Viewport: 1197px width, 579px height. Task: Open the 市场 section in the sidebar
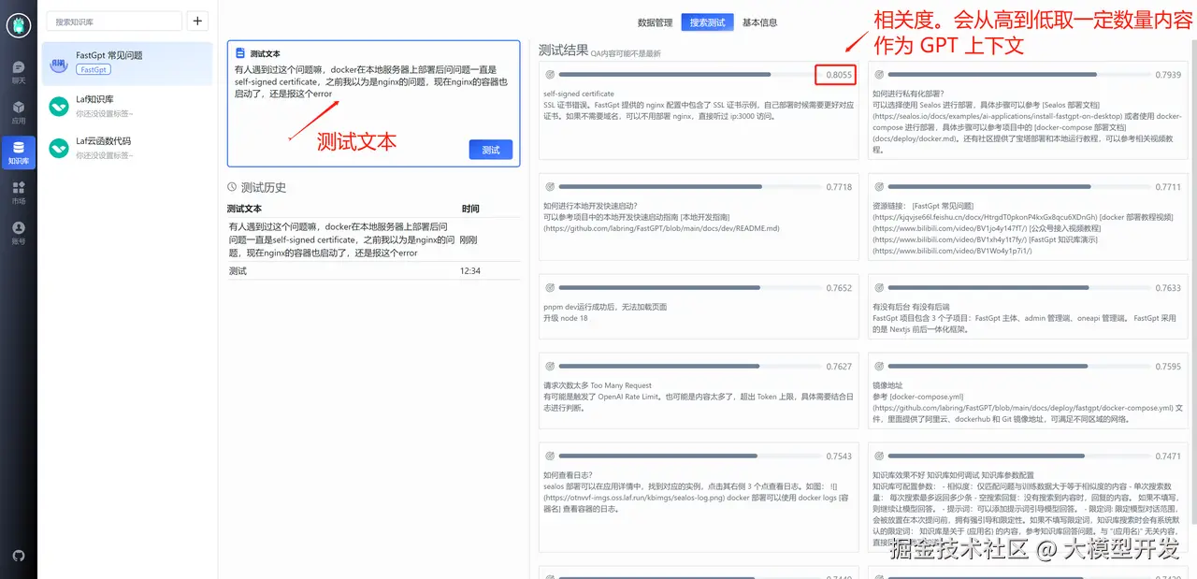[19, 192]
